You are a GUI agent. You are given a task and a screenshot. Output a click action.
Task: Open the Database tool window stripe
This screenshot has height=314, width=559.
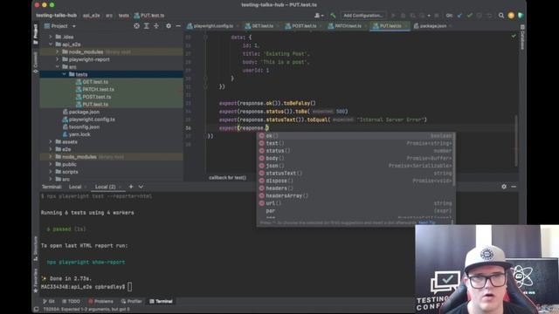point(522,38)
